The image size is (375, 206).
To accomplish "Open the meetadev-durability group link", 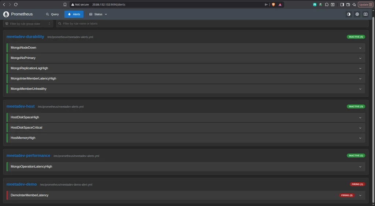I will point(25,37).
